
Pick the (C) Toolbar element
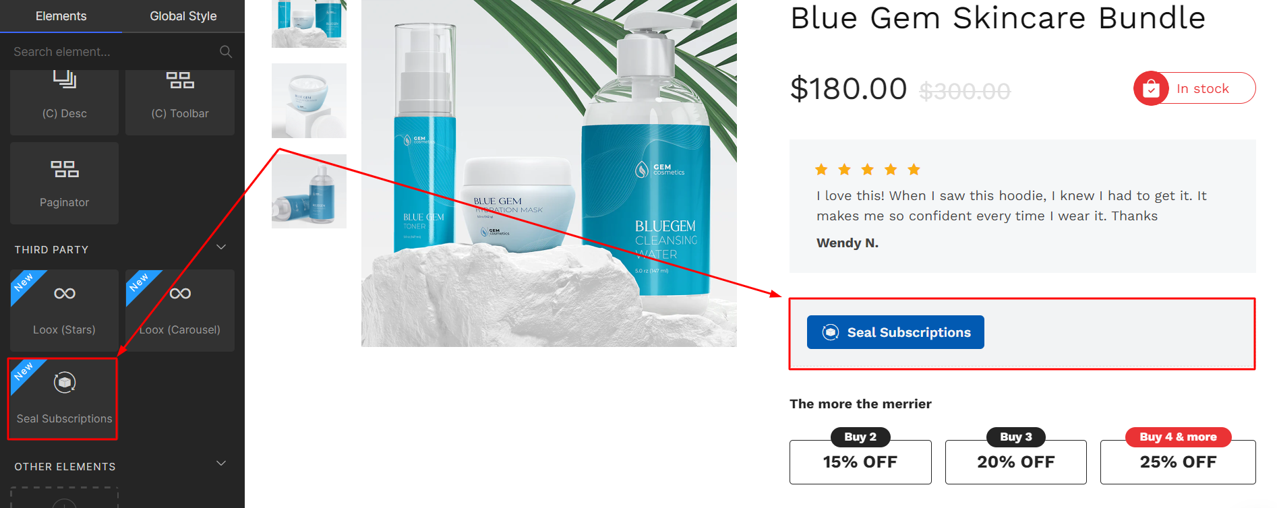(x=180, y=102)
